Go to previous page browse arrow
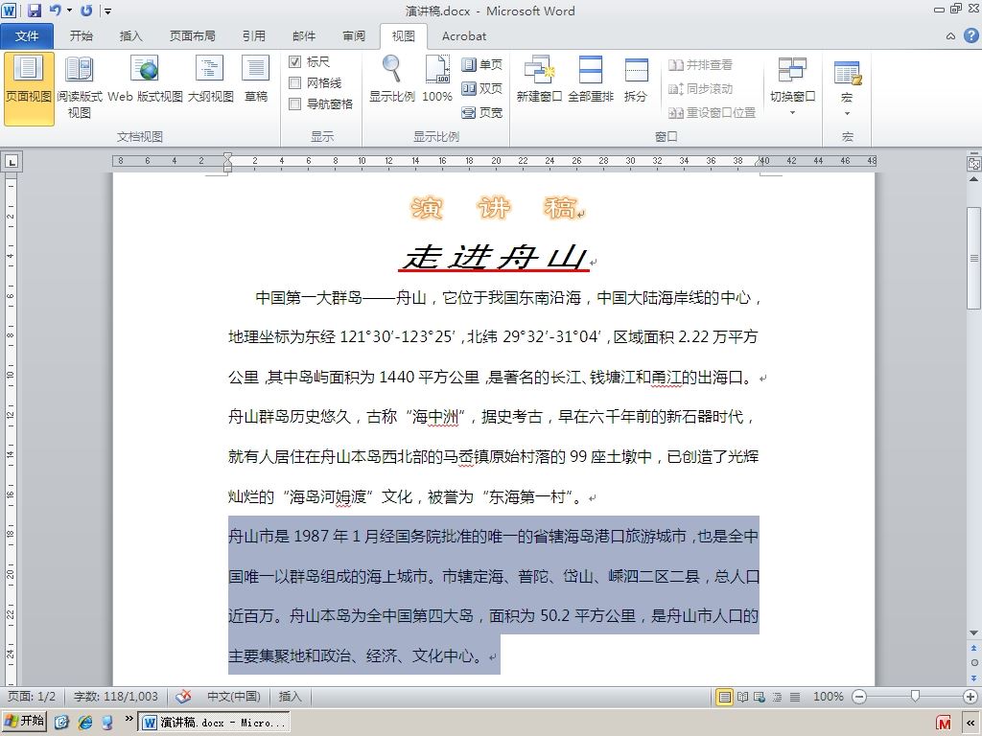The image size is (982, 736). (974, 649)
